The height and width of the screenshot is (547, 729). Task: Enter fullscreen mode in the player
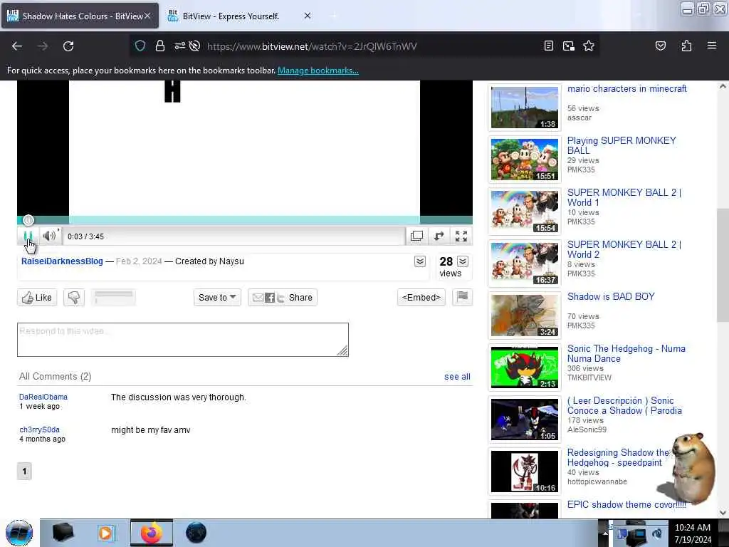tap(461, 236)
